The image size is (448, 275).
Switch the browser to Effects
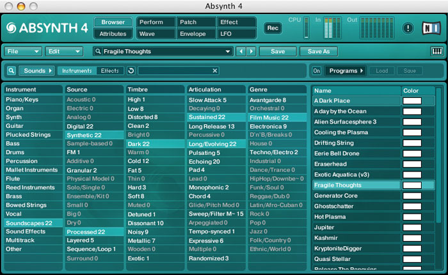point(109,71)
